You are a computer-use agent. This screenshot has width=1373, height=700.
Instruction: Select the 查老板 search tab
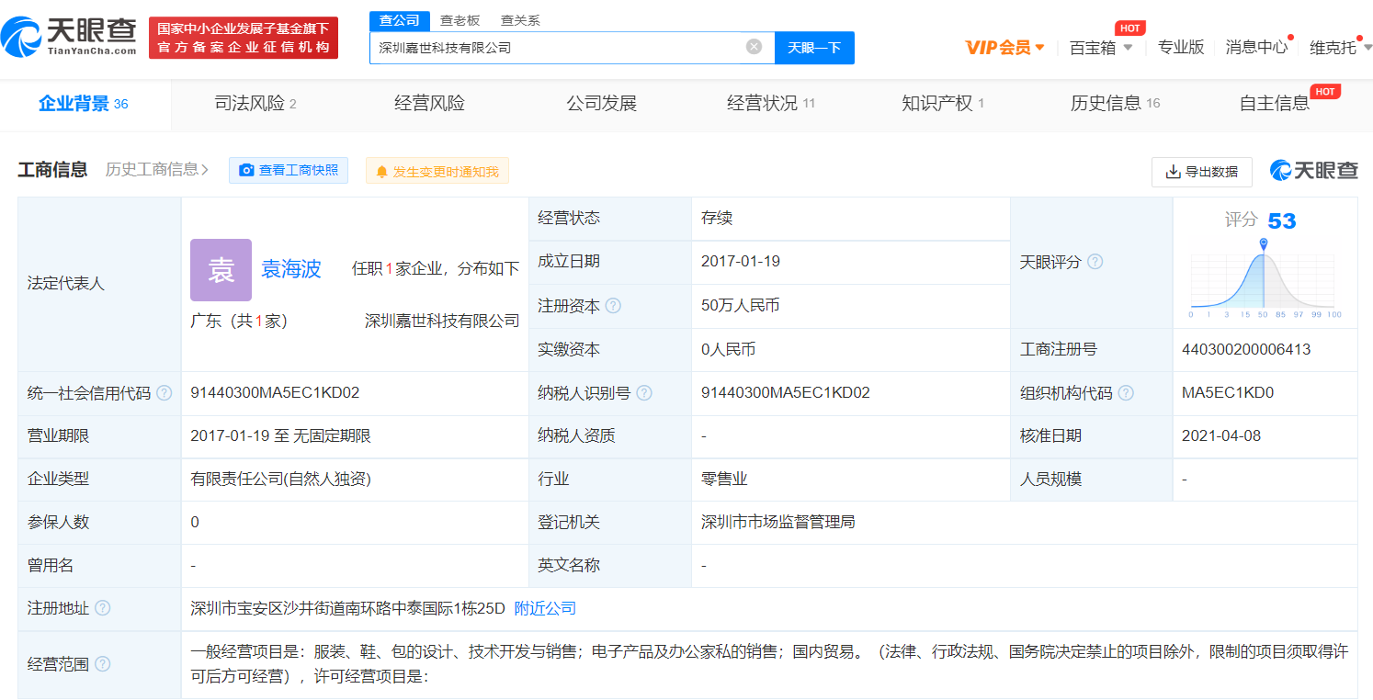(x=460, y=20)
